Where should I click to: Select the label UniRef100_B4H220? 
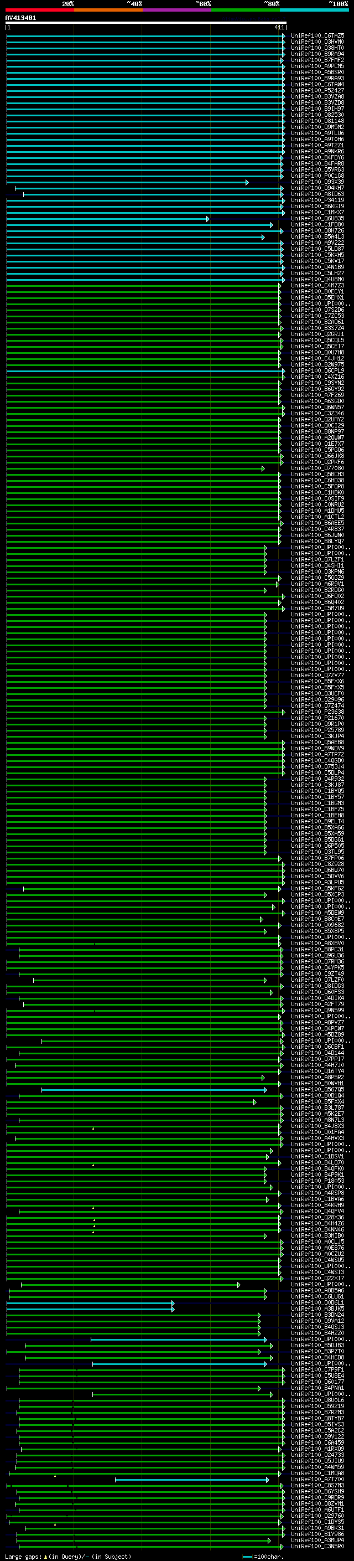pyautogui.click(x=317, y=1332)
